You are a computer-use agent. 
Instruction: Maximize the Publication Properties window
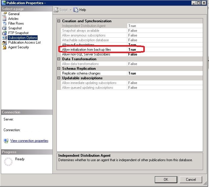point(199,3)
